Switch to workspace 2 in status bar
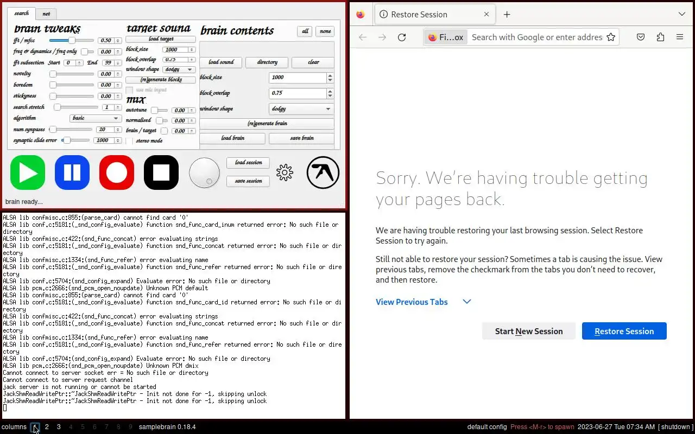Image resolution: width=695 pixels, height=434 pixels. pos(47,427)
